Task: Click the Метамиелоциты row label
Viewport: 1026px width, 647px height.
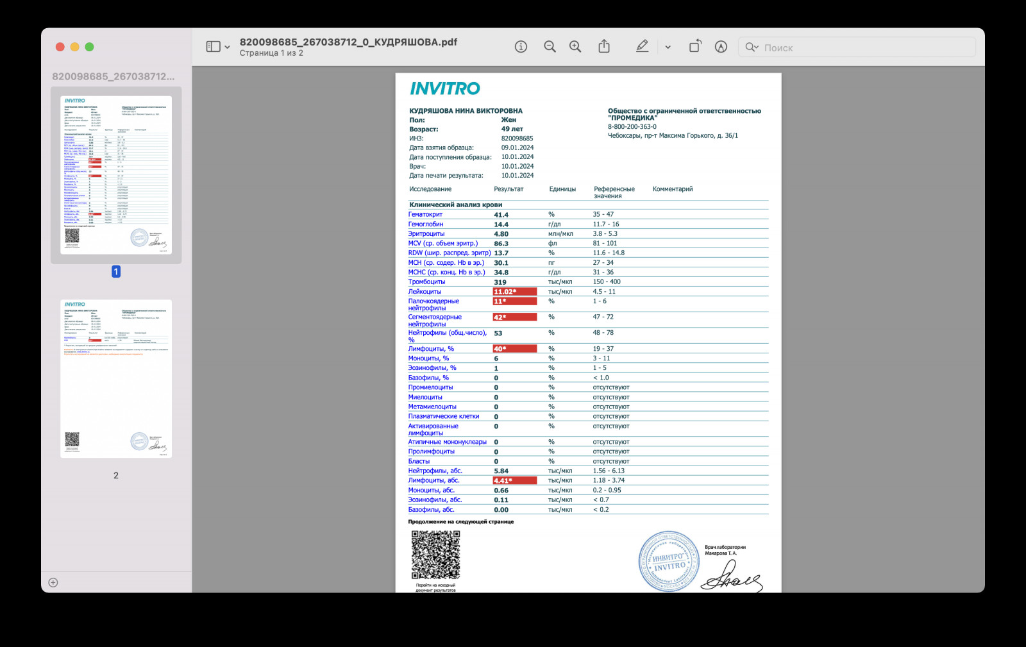Action: coord(432,407)
